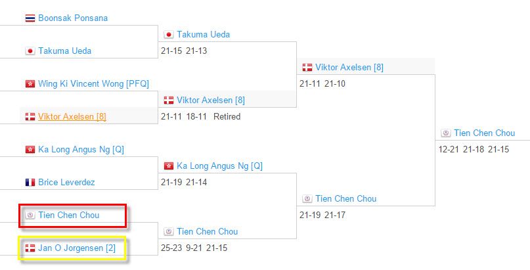The height and width of the screenshot is (270, 530).
Task: Click flag icon beside final winner Tien Chen Chou
Action: point(446,133)
